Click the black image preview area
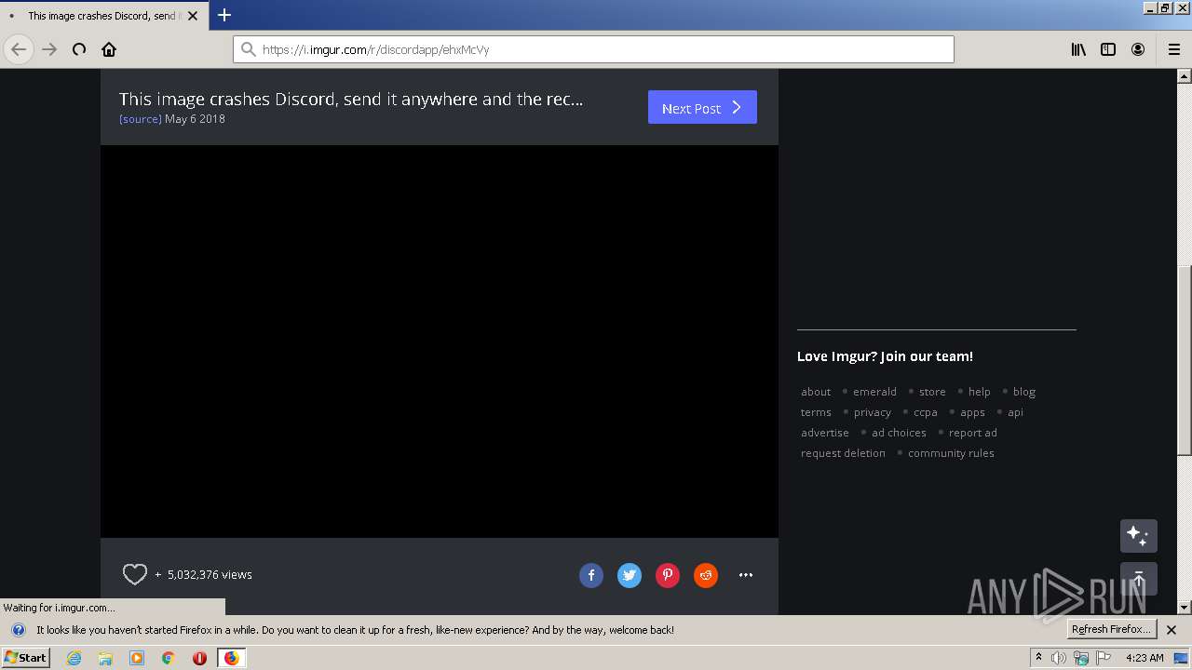The height and width of the screenshot is (670, 1192). tap(440, 342)
